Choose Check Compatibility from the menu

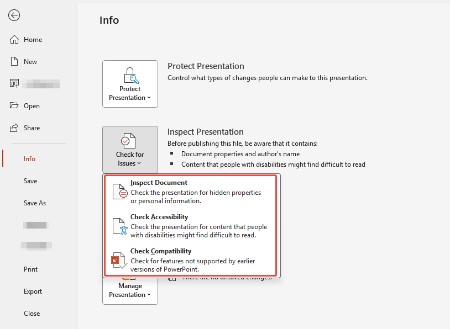pos(160,251)
